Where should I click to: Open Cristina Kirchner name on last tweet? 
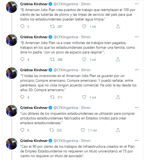(34, 141)
